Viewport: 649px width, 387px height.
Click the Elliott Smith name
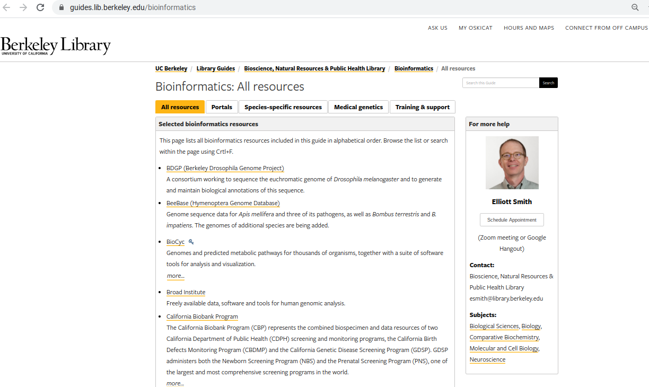[512, 201]
